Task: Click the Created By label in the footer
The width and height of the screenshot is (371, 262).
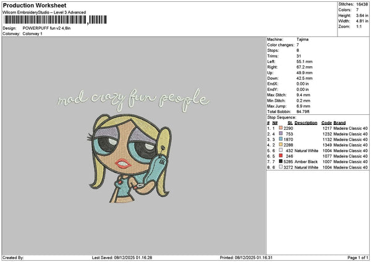Action: (13, 258)
